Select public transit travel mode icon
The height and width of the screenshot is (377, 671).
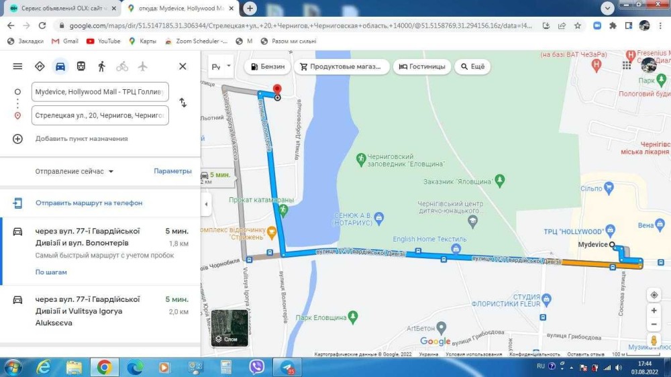(x=81, y=66)
